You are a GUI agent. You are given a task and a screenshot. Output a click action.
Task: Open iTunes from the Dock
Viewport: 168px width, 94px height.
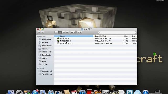82,92
